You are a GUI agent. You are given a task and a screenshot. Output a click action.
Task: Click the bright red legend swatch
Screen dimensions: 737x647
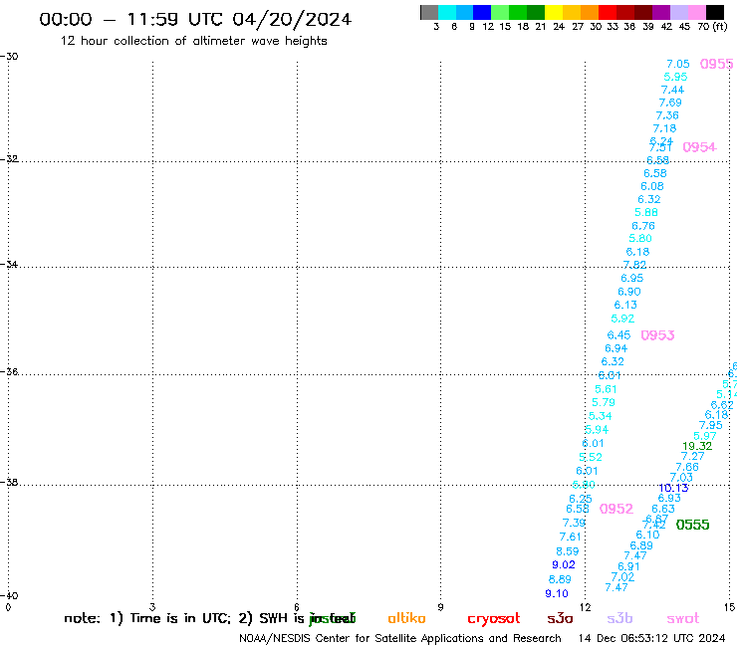point(608,12)
